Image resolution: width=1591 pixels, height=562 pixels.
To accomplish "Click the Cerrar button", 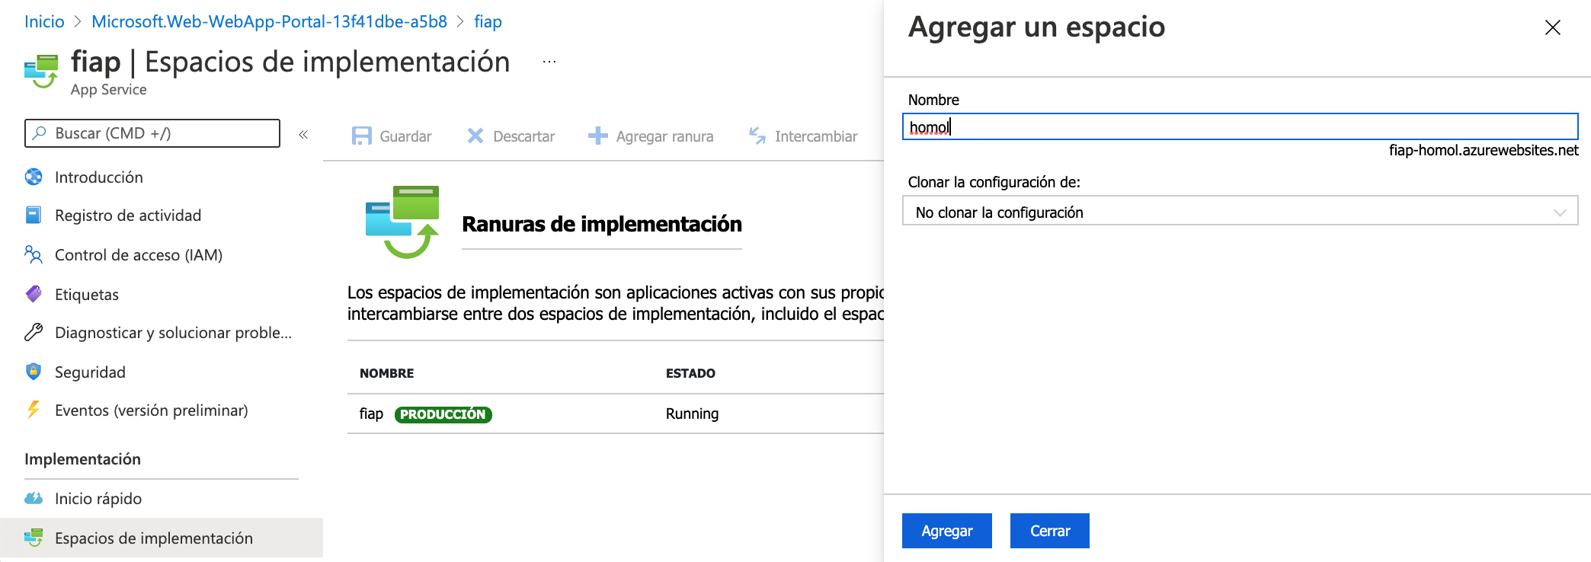I will pyautogui.click(x=1050, y=531).
